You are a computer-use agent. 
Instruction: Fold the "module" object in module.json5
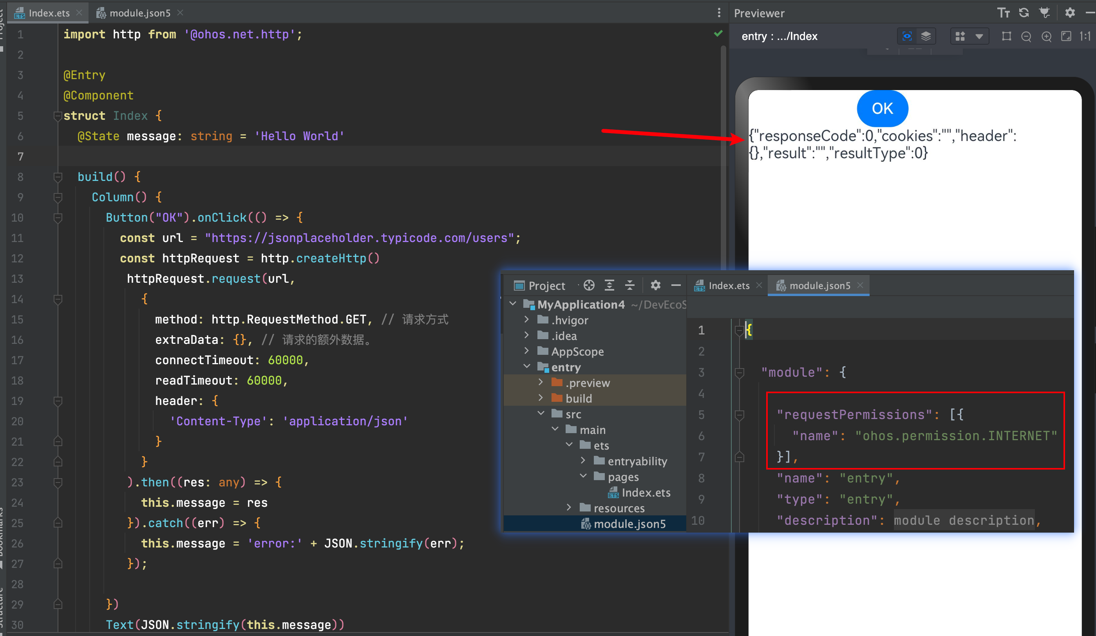[740, 373]
